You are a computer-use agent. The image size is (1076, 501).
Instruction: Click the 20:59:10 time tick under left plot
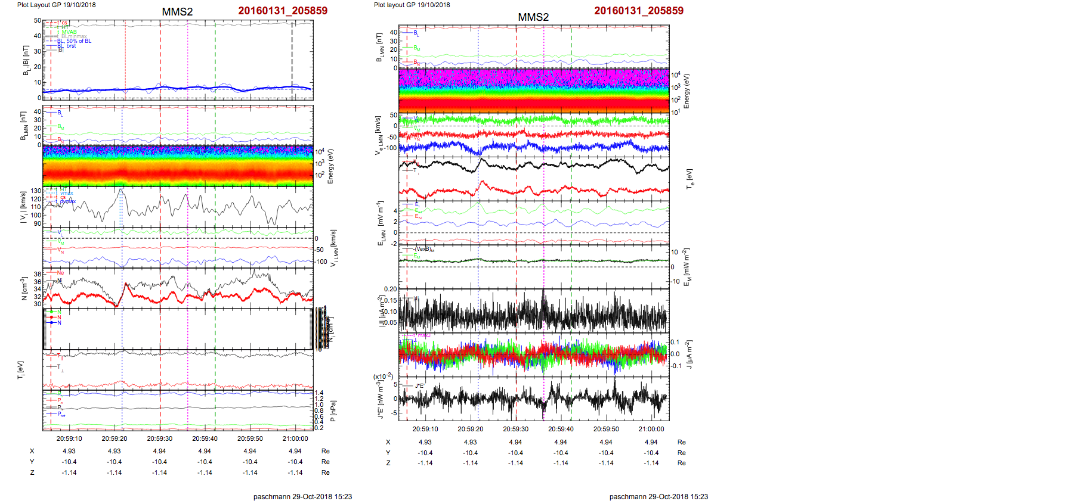pos(69,438)
